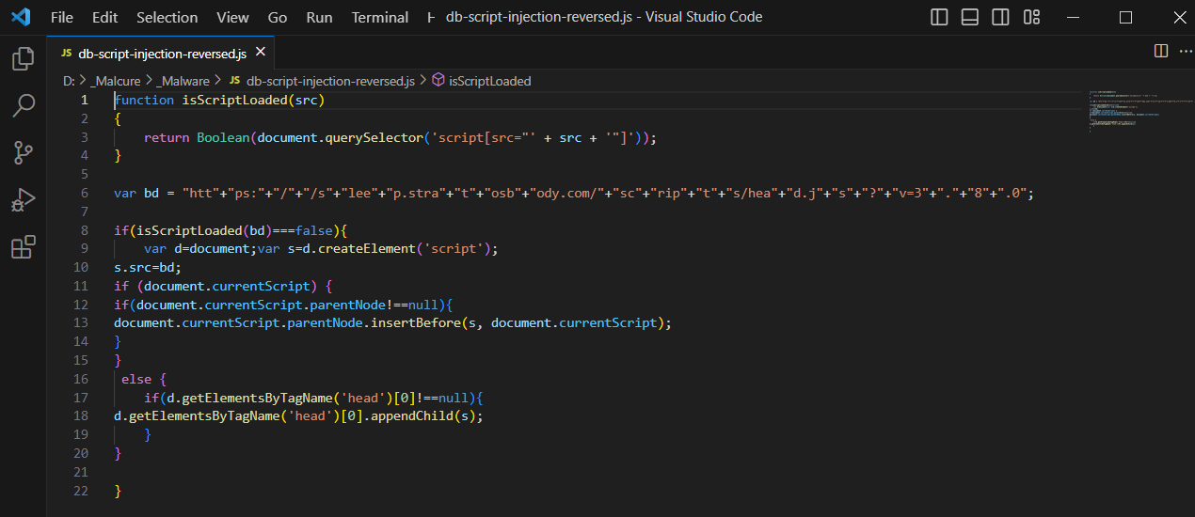This screenshot has height=517, width=1195.
Task: Open the Edit menu
Action: coord(105,17)
